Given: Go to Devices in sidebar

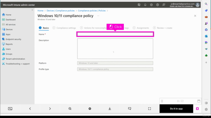Looking at the screenshot, I should tap(7, 29).
